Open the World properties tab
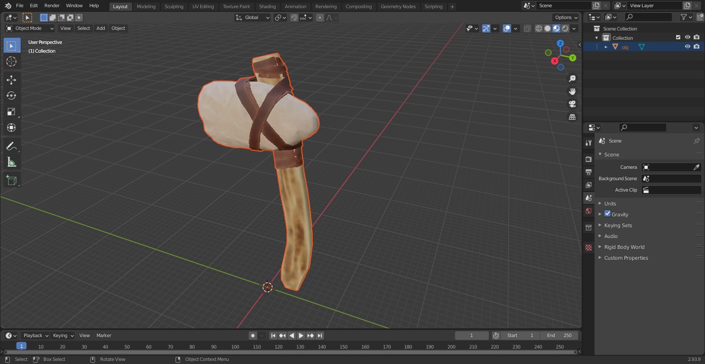705x364 pixels. pos(588,211)
